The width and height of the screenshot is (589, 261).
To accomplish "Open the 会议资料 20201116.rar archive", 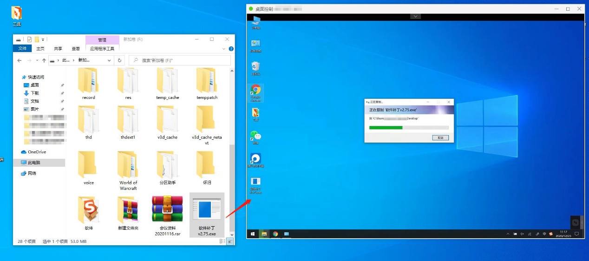I will (167, 215).
